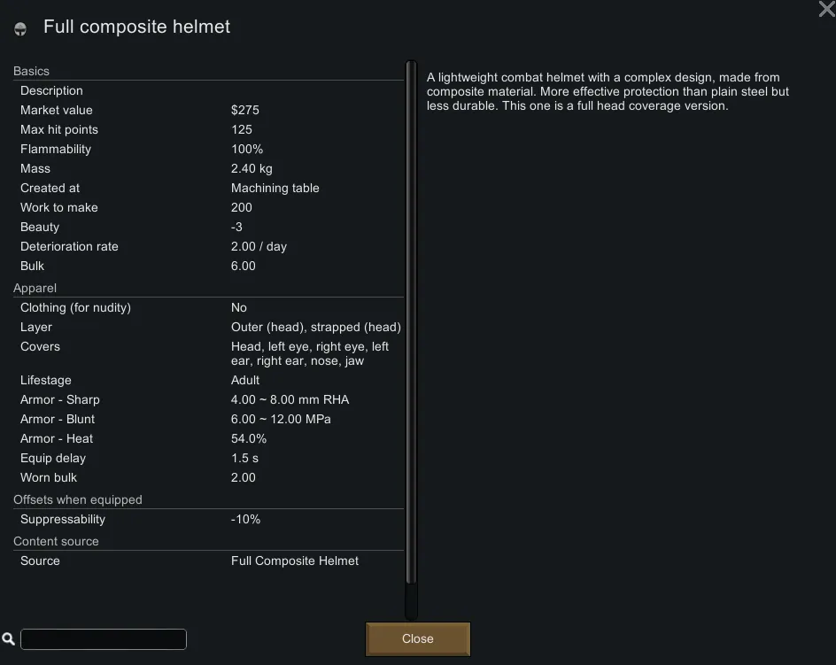Show details for the Flammability stat
The image size is (836, 665).
point(208,150)
